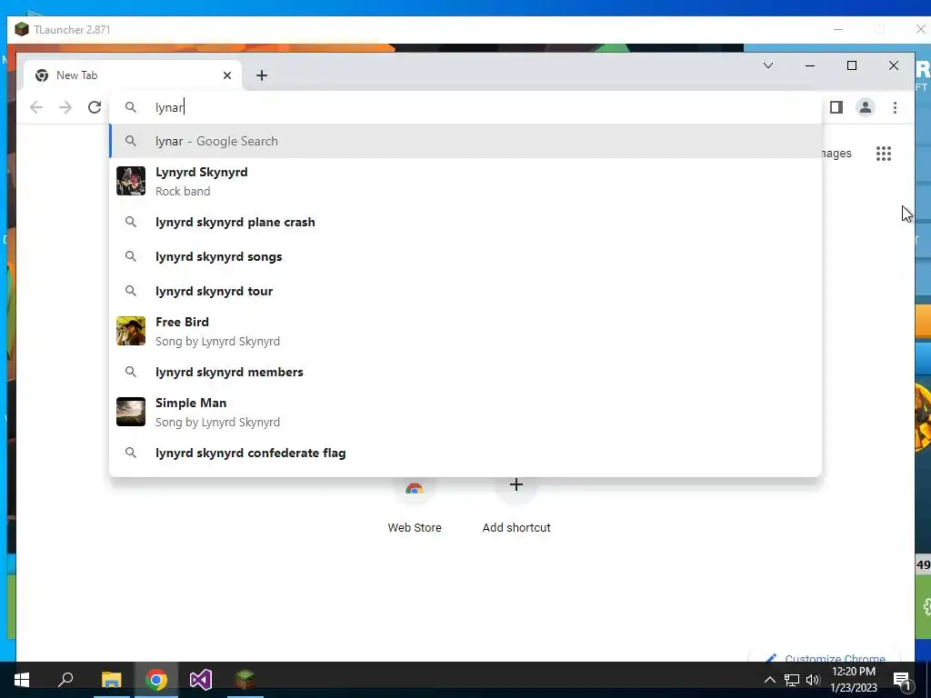Screen dimensions: 931x698
Task: Toggle the Chrome side panel icon
Action: coord(836,107)
